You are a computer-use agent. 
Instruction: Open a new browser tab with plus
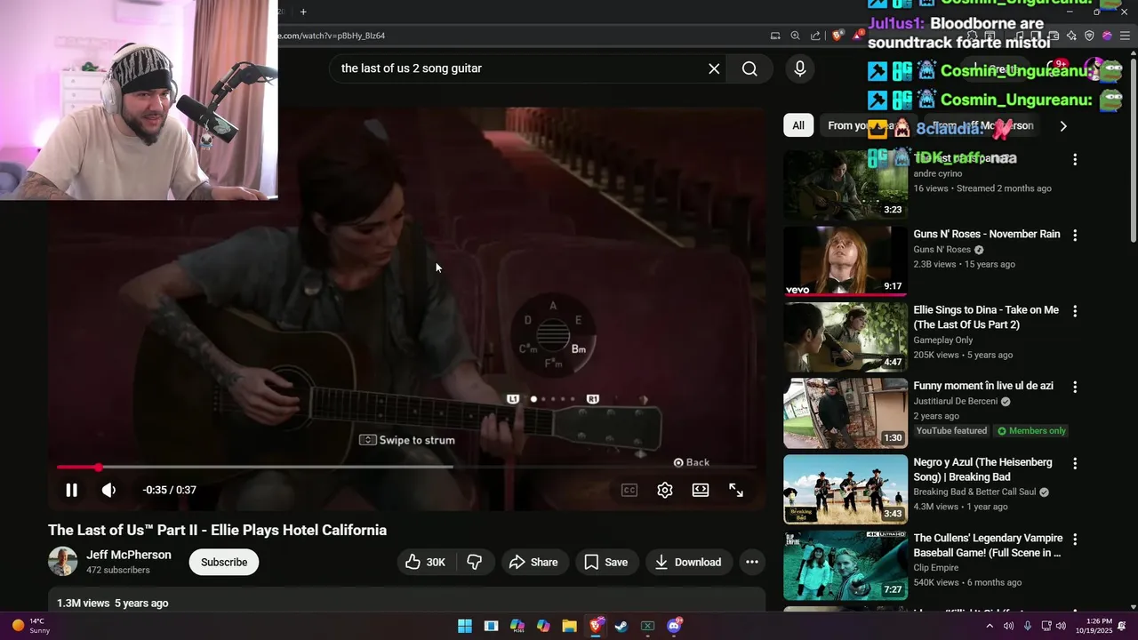(x=303, y=12)
